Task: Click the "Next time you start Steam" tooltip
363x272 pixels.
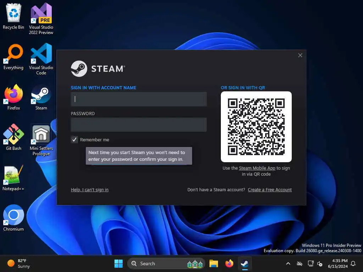Action: click(x=139, y=156)
